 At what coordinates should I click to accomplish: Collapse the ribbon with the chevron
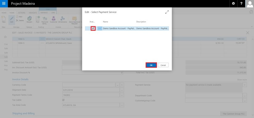point(252,27)
